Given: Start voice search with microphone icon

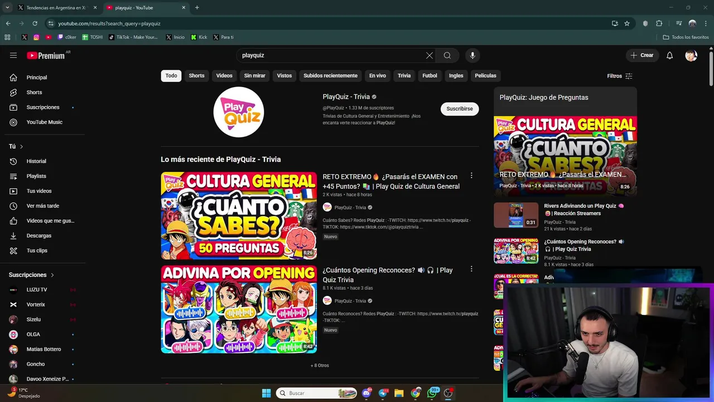Looking at the screenshot, I should 472,55.
